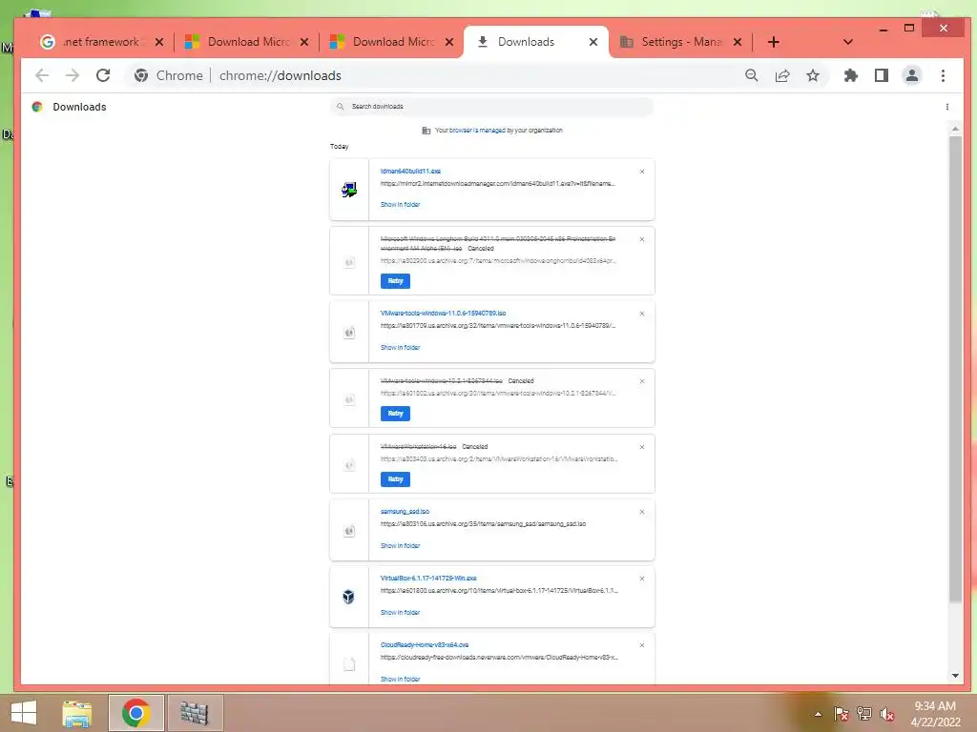Bookmark this page with the star icon
The image size is (977, 732).
[x=813, y=75]
